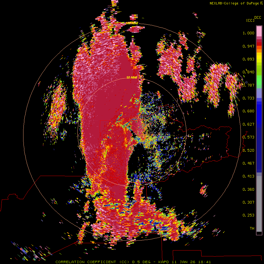Select the 0.253 legend value

pyautogui.click(x=248, y=215)
